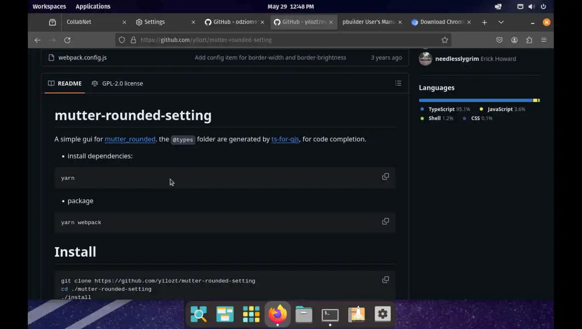Open system Settings gear in dock

click(383, 314)
